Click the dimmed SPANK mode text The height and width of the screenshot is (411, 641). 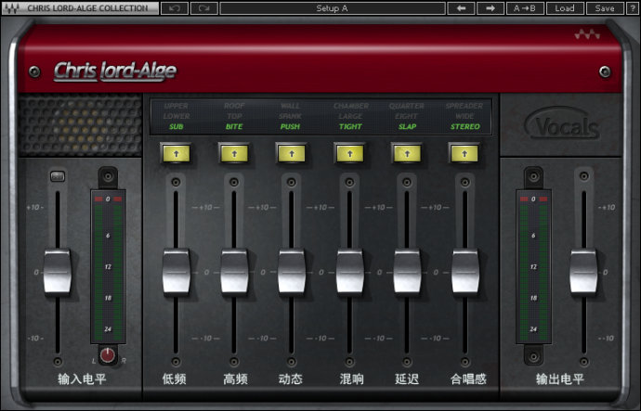pos(290,116)
